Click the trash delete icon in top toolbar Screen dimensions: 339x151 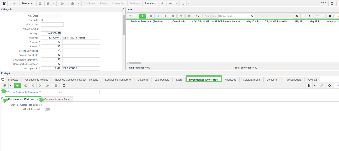(x=40, y=3)
